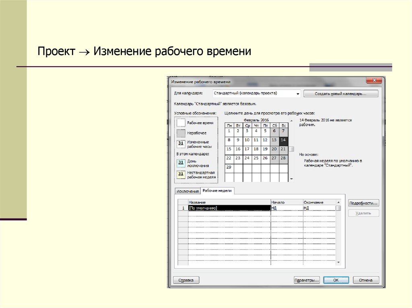Open Параметры options button

pos(307,280)
